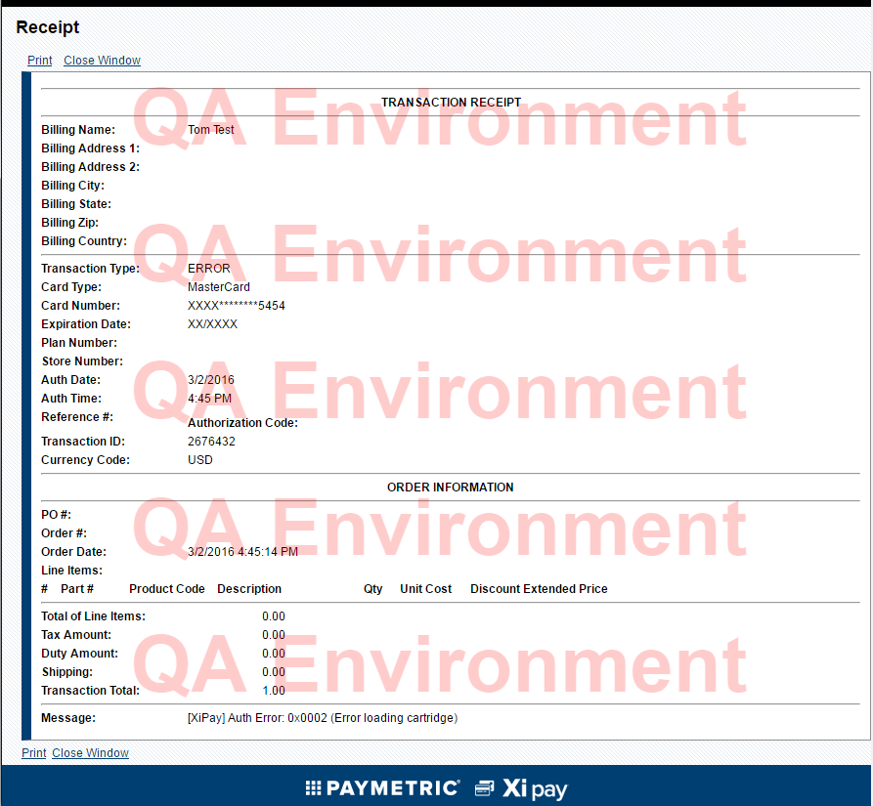The height and width of the screenshot is (806, 873).
Task: Click the Paymetric logo in footer
Action: click(x=382, y=788)
